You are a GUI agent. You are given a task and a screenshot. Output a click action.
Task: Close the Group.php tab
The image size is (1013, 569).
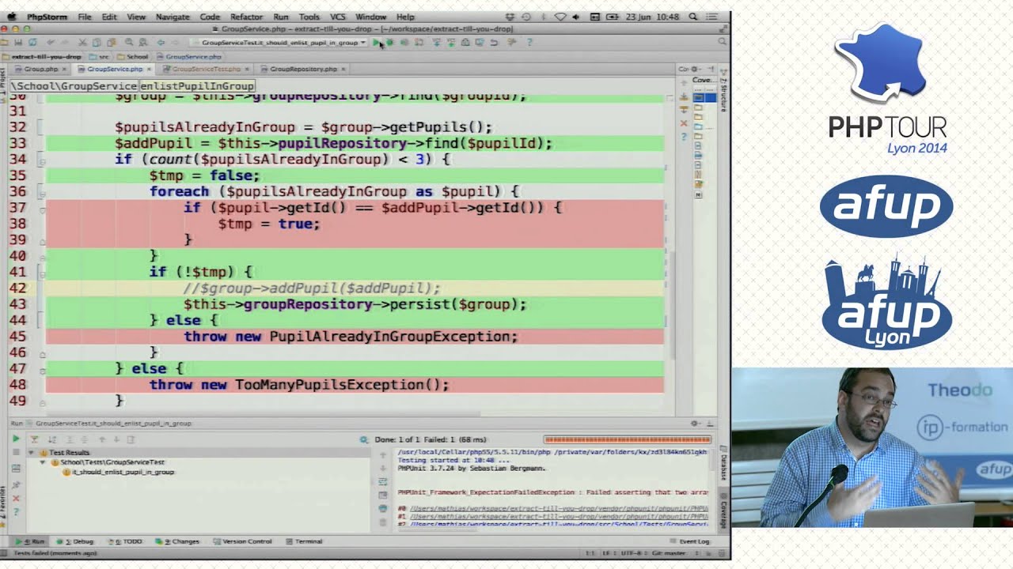coord(64,69)
